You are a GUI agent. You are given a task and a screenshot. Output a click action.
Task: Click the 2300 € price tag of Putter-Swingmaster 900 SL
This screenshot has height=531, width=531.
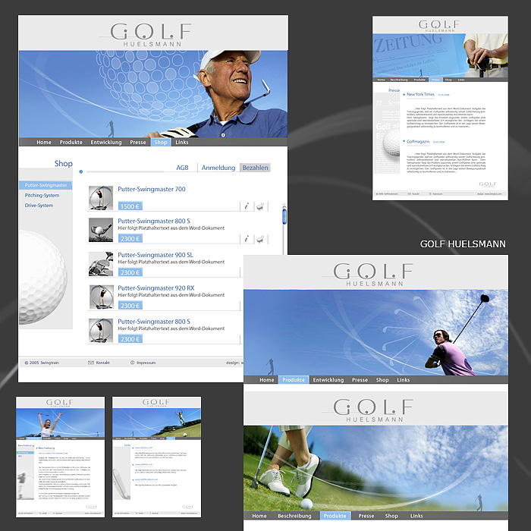pyautogui.click(x=130, y=272)
